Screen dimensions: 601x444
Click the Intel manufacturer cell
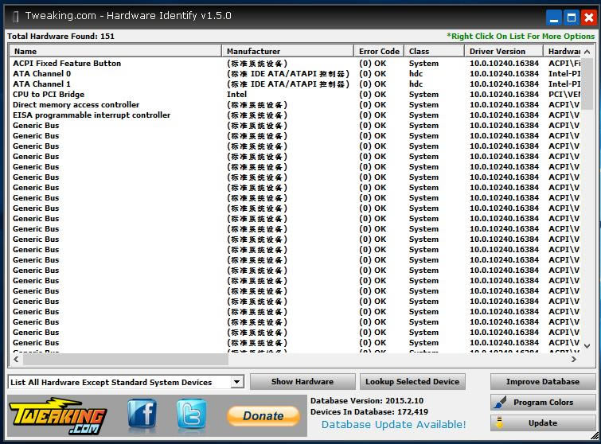click(237, 94)
